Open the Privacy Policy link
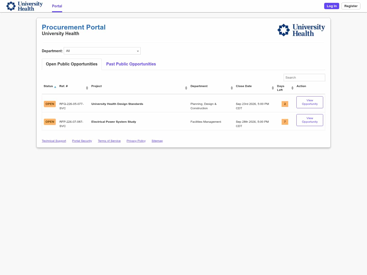367x275 pixels. (136, 141)
